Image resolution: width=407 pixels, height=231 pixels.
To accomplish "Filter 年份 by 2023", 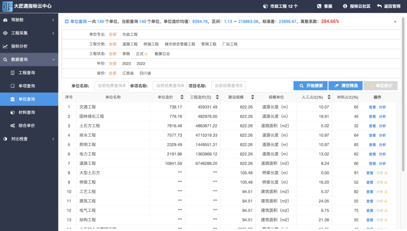I will tap(126, 64).
